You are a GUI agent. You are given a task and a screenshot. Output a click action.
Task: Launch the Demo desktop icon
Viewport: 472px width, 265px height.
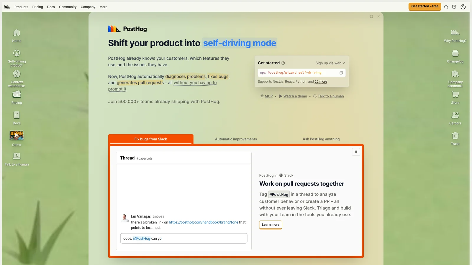pyautogui.click(x=17, y=139)
